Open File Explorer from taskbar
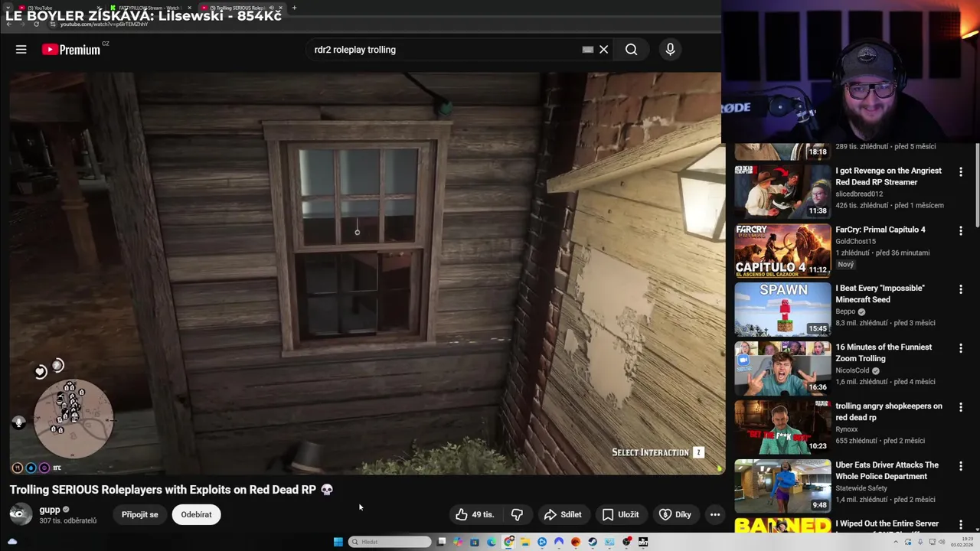980x551 pixels. click(525, 542)
